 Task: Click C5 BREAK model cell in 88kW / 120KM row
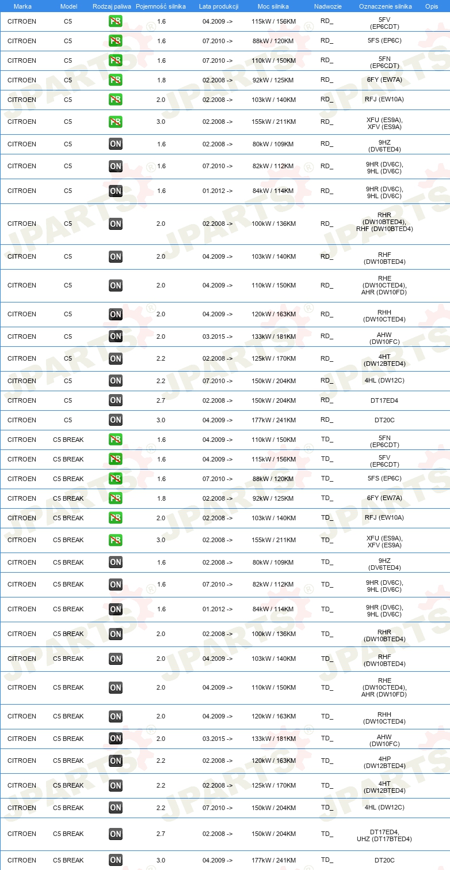68,479
